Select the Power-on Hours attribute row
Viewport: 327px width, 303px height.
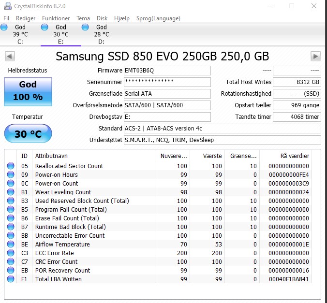(x=158, y=174)
